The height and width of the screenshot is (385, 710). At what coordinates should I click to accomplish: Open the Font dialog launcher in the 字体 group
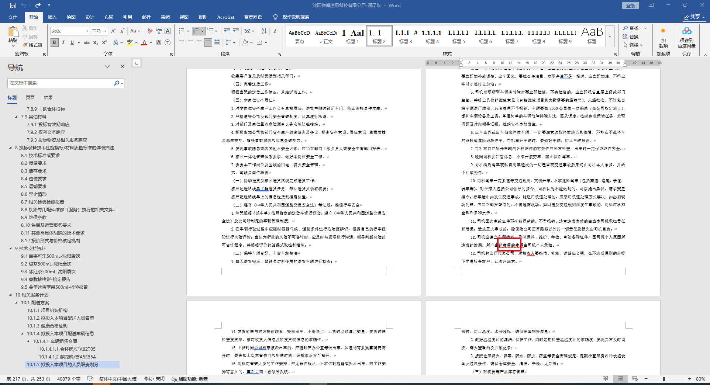[172, 55]
